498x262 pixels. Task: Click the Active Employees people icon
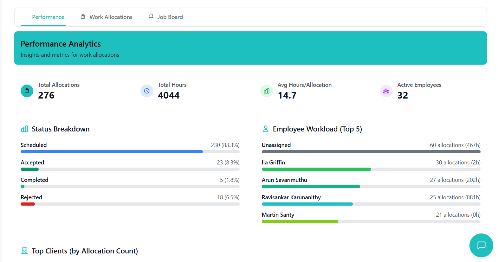pos(386,91)
